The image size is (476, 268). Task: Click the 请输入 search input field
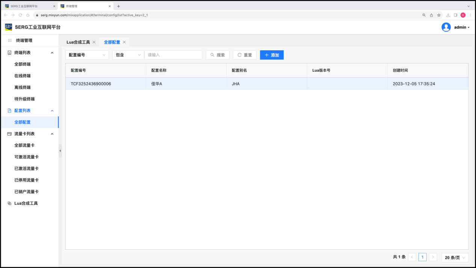[173, 55]
